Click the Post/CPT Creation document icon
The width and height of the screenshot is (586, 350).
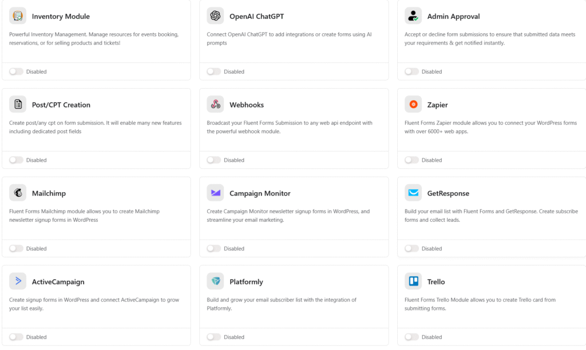[x=18, y=104]
